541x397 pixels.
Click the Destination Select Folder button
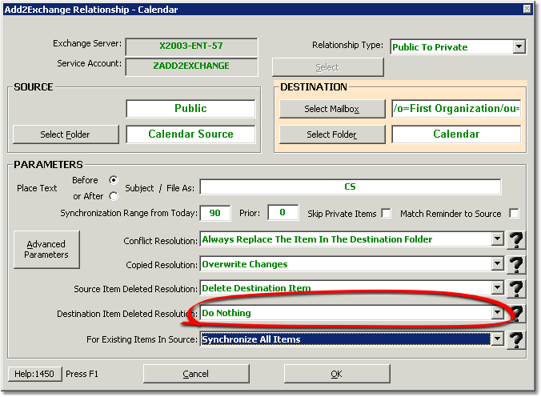[332, 134]
